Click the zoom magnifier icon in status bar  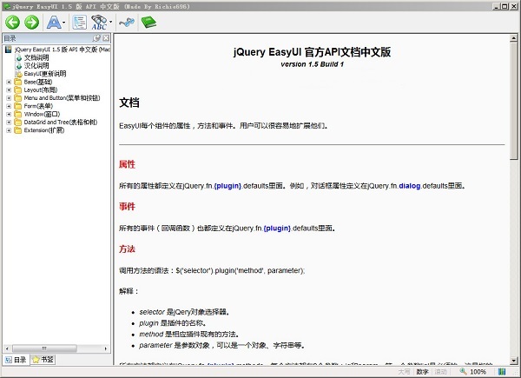(463, 372)
